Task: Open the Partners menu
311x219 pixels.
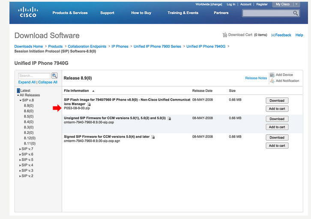Action: coord(221,13)
